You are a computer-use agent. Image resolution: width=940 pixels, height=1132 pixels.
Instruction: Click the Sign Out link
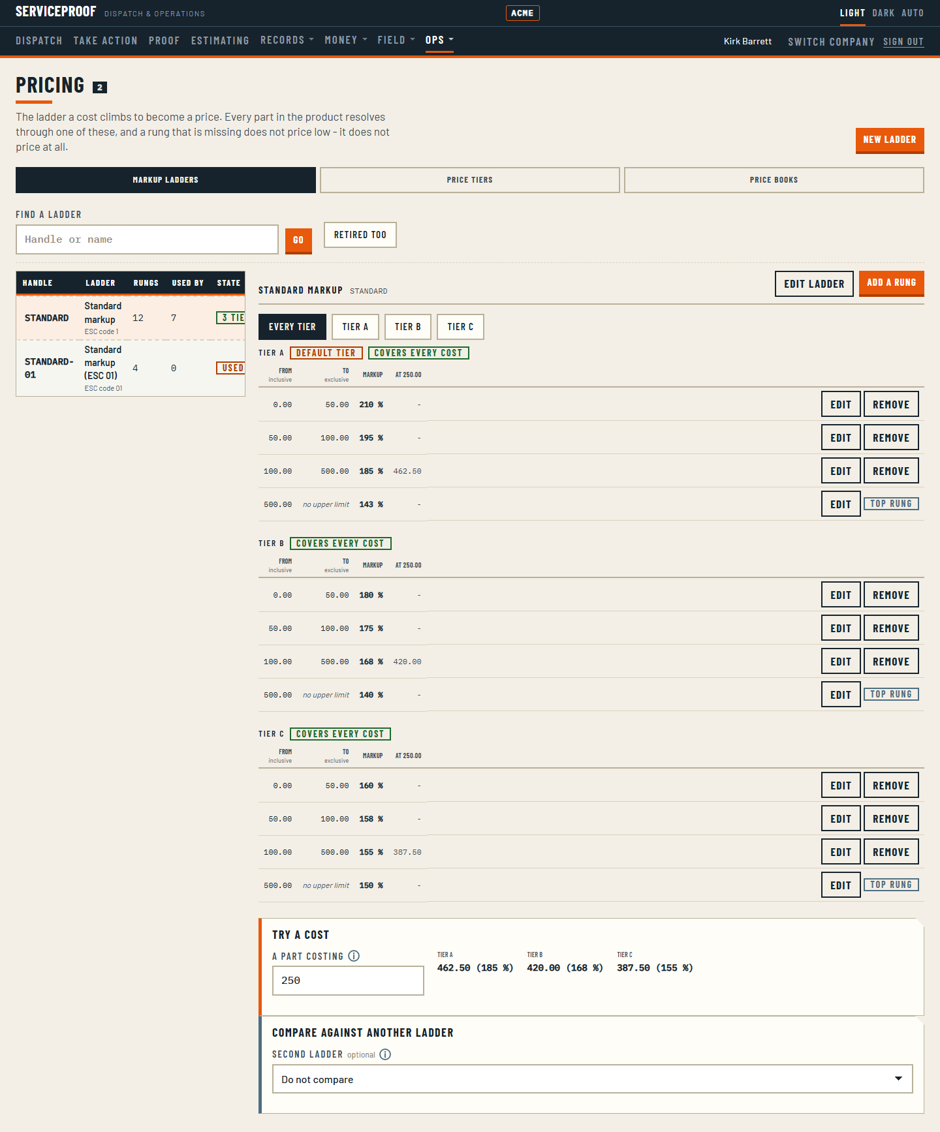903,42
